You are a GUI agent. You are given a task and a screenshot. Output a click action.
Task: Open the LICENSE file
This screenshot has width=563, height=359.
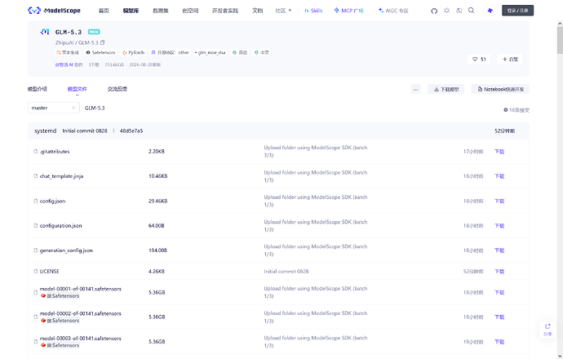coord(49,272)
